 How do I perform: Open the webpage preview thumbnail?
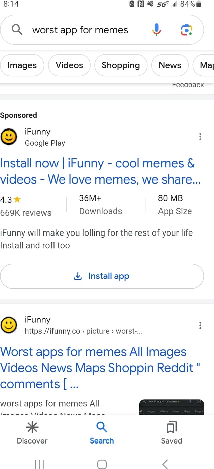171,408
